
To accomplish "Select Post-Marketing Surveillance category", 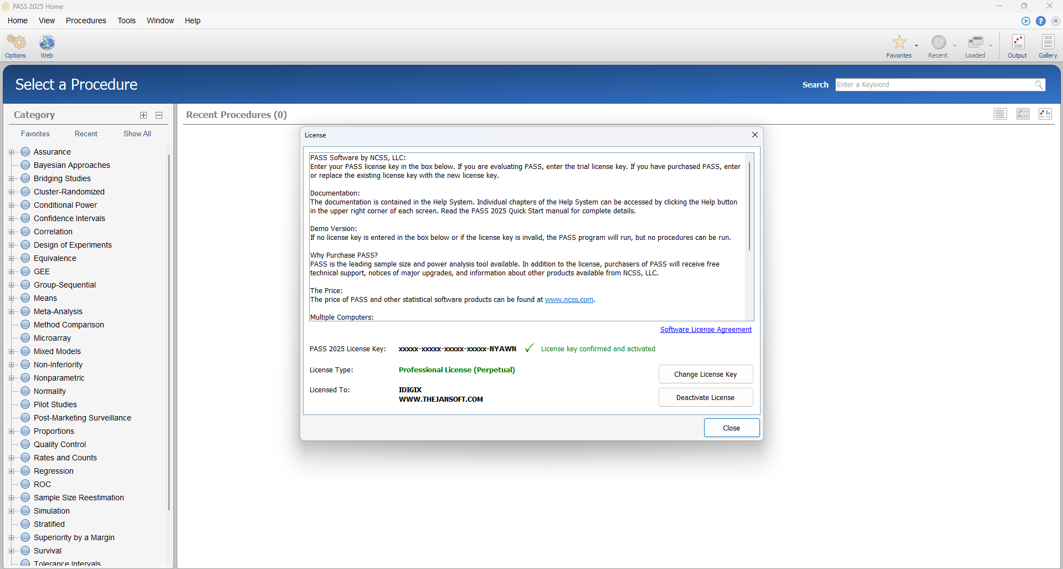I will coord(83,418).
